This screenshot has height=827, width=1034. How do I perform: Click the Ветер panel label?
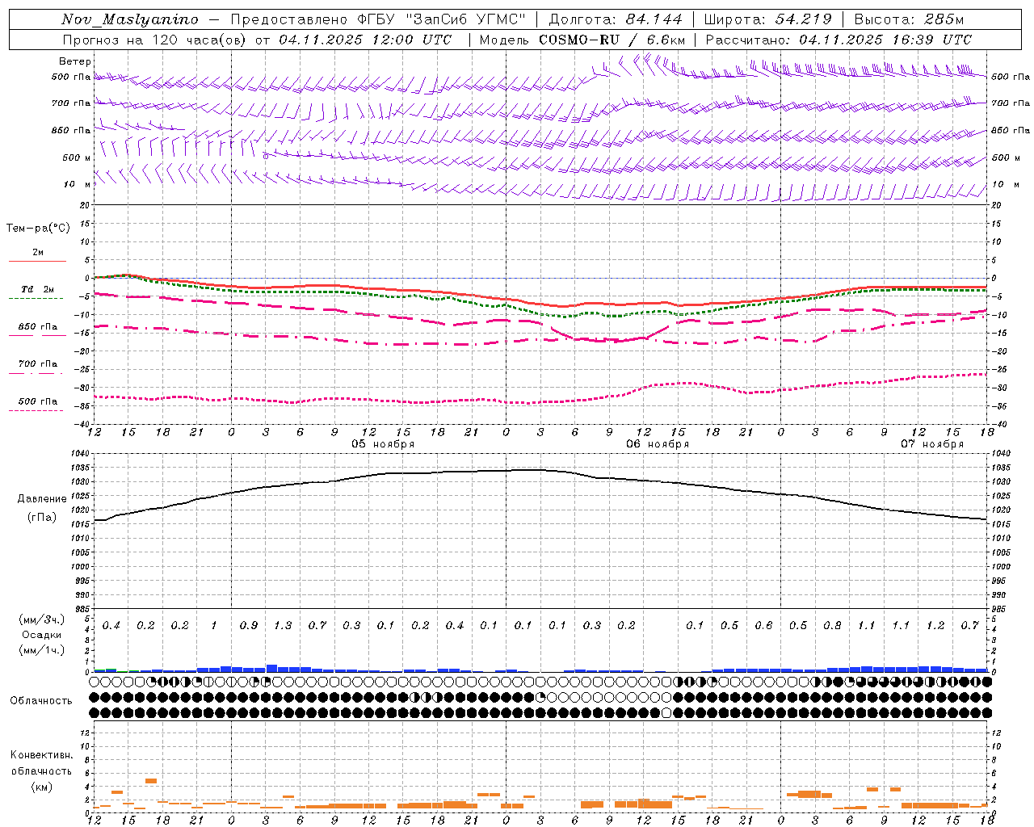[x=75, y=61]
